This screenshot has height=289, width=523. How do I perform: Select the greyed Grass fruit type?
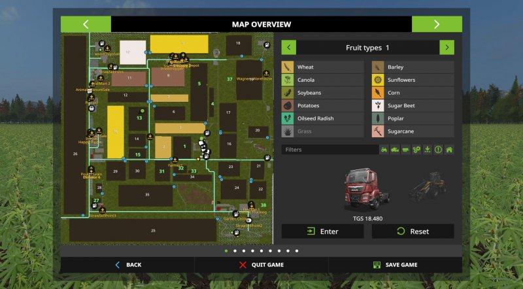[322, 131]
